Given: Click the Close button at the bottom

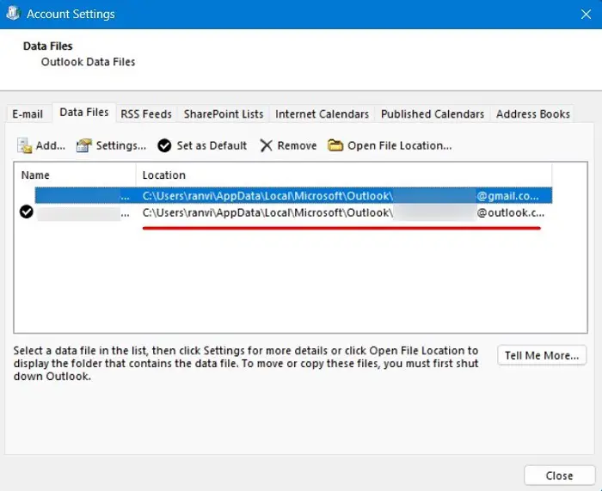Looking at the screenshot, I should (x=559, y=476).
